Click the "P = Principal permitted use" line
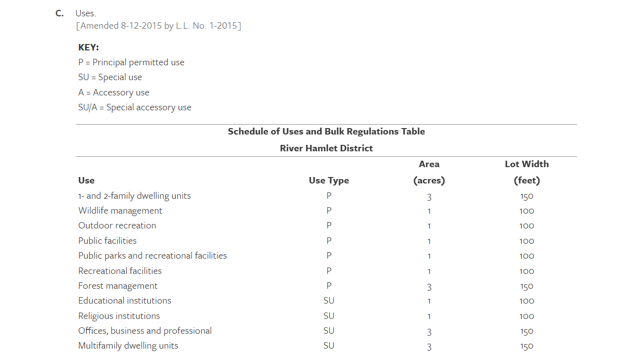Image resolution: width=641 pixels, height=358 pixels. 131,62
